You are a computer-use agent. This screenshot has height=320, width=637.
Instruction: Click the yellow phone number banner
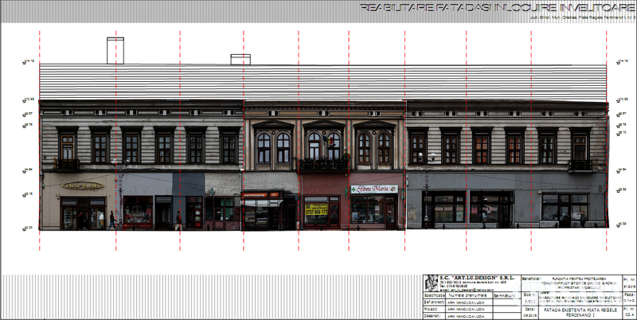point(316,209)
